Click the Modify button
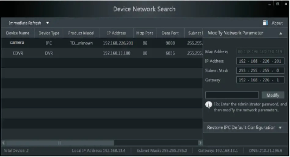 [273, 95]
